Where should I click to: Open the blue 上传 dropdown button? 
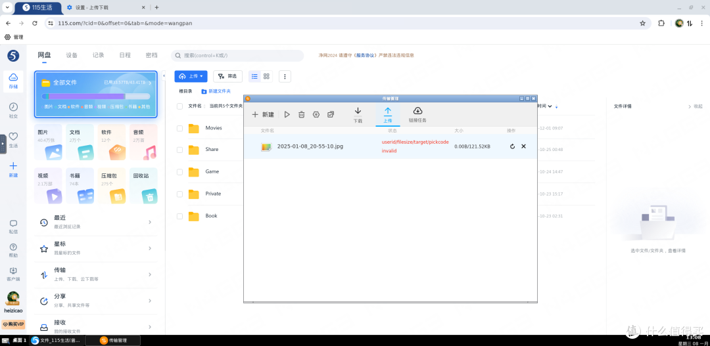point(191,77)
